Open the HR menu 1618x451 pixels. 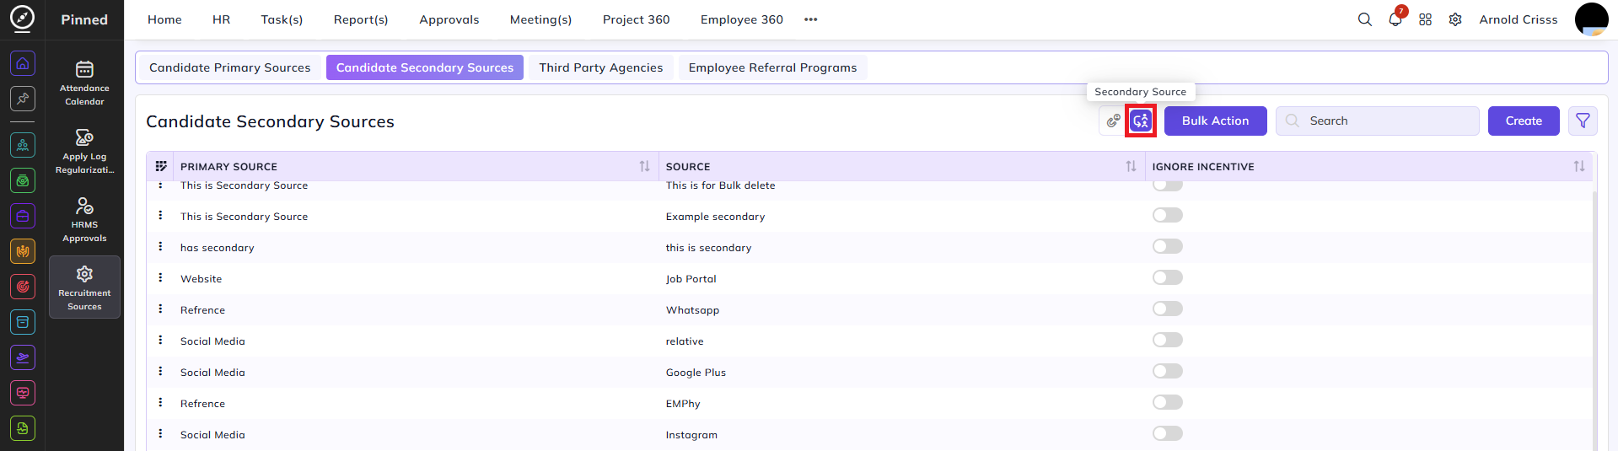(x=221, y=19)
